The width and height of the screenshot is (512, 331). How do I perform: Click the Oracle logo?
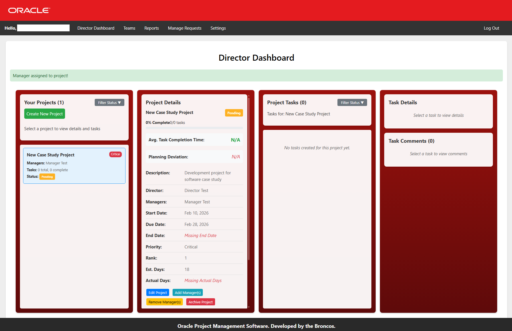click(29, 11)
